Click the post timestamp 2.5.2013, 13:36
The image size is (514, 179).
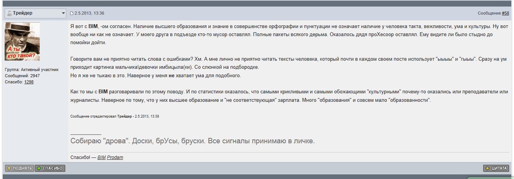(89, 13)
